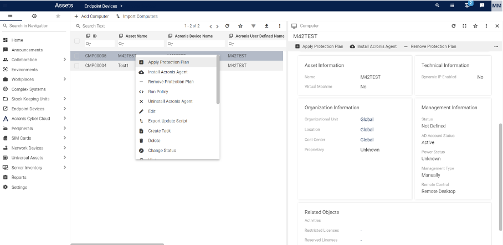Click the list horizontal scrollbar
Image resolution: width=503 pixels, height=245 pixels.
pos(117,244)
